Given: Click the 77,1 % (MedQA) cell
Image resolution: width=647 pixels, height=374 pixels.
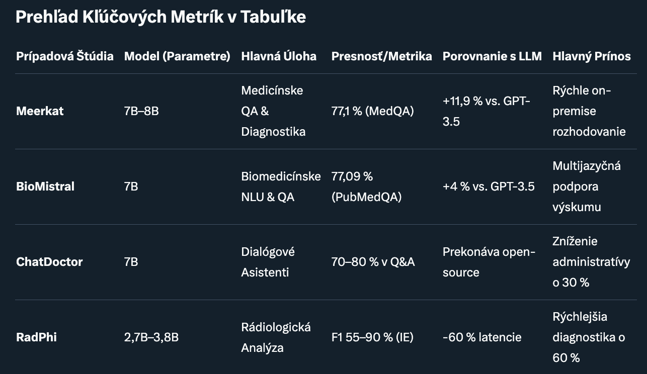Looking at the screenshot, I should point(372,111).
